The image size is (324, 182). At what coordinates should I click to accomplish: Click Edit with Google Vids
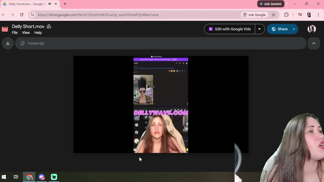(x=230, y=29)
